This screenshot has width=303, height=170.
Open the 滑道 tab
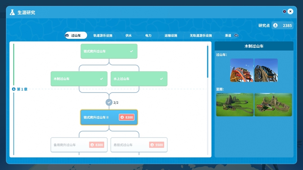(x=228, y=36)
